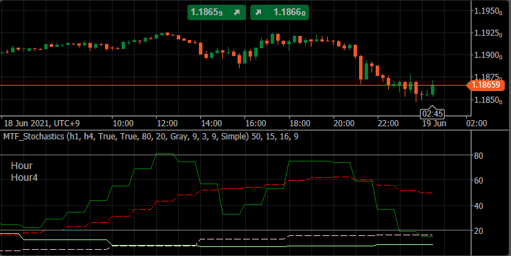Click the sell price button 1.18659
Image resolution: width=511 pixels, height=256 pixels.
point(216,12)
